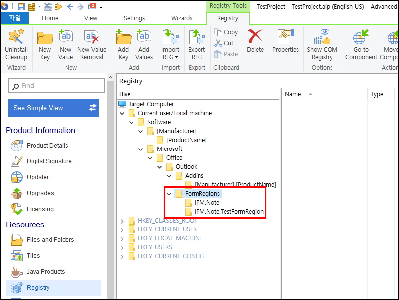The image size is (399, 300).
Task: Click Go to Component
Action: pos(361,45)
